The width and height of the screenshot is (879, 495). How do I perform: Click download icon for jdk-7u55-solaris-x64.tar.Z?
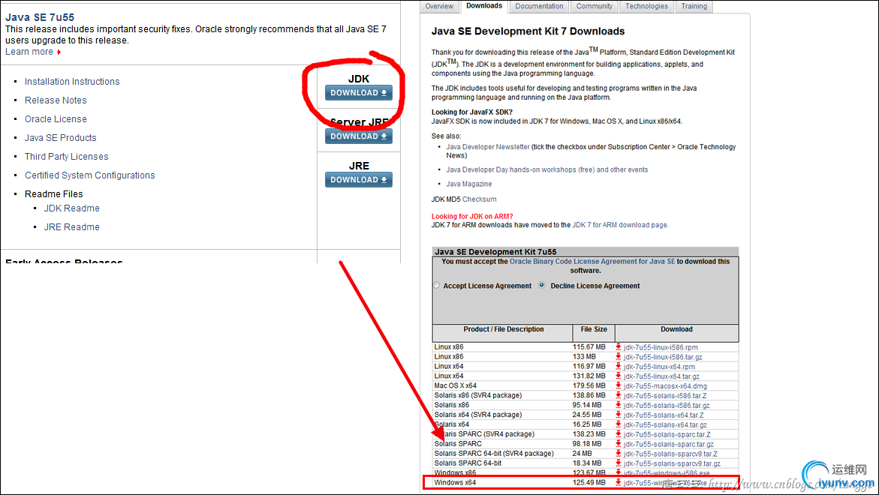coord(619,415)
